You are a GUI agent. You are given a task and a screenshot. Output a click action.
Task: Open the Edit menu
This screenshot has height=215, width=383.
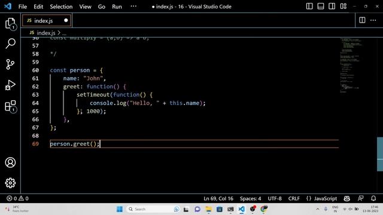tap(38, 7)
